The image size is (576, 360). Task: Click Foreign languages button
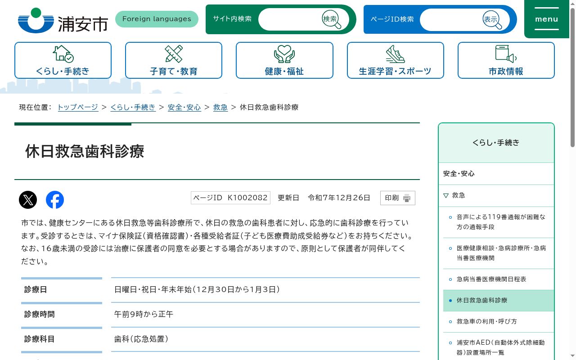(157, 19)
